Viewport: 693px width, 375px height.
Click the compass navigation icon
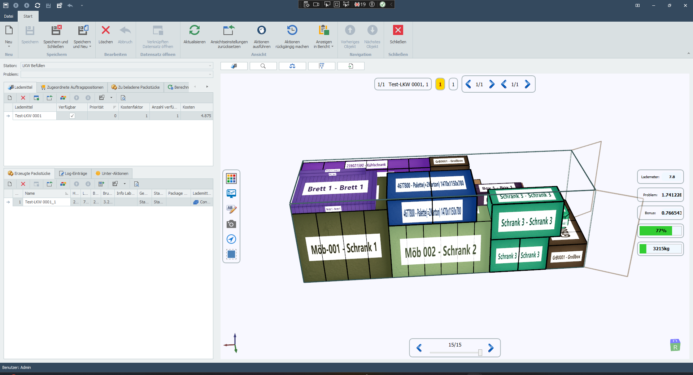coord(231,239)
